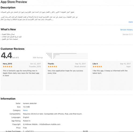Click the five-star rating on Hero_2015 review
134x132 pixels.
8,66
